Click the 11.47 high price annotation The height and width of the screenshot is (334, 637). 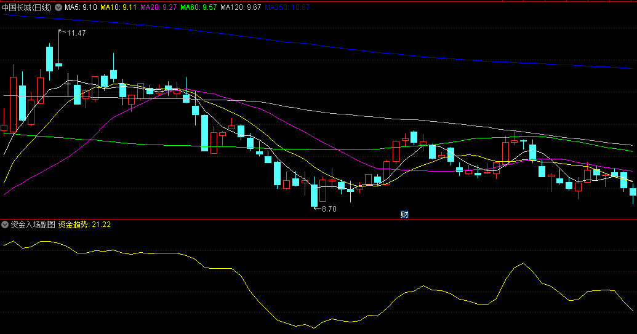(x=76, y=33)
